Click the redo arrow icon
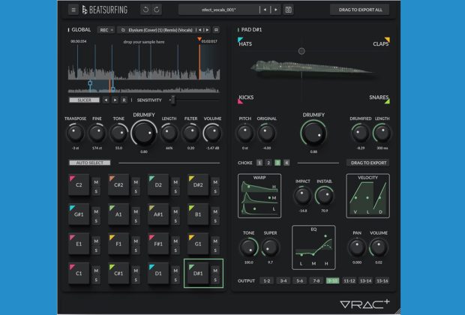Viewport: 465px width, 315px height. pos(157,10)
